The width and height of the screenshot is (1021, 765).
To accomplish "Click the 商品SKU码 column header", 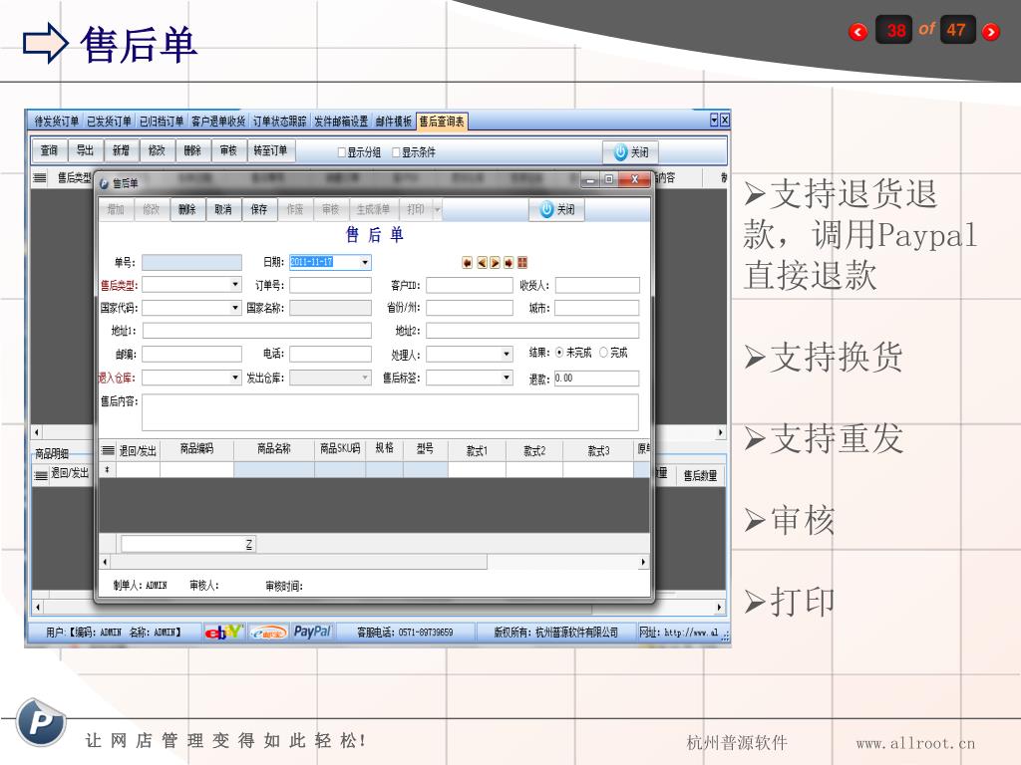I will [x=340, y=449].
